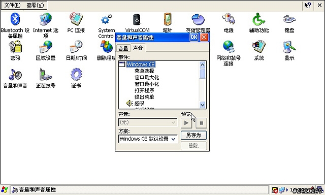Open network and dial-up connections icon
325x195 pixels.
[229, 47]
